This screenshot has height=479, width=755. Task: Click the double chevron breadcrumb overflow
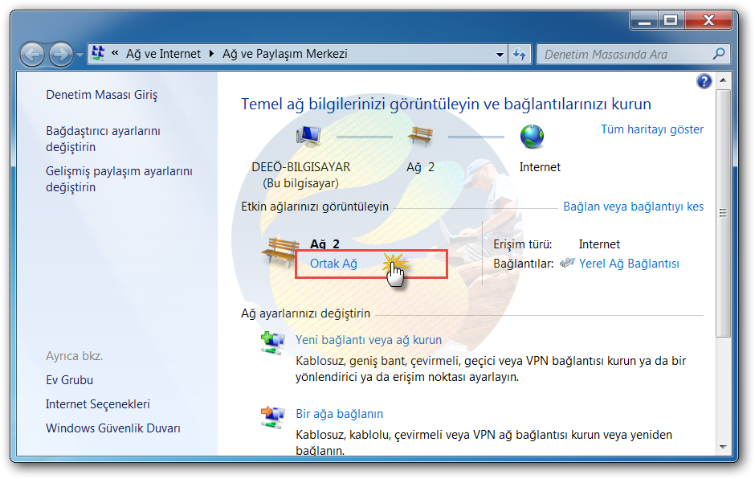click(115, 53)
